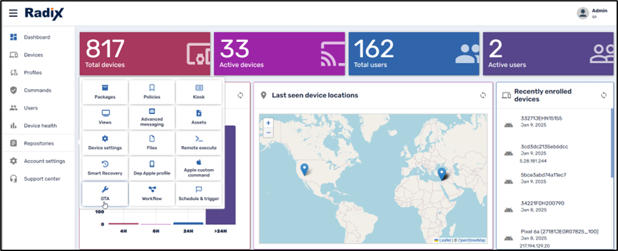This screenshot has height=251, width=618.
Task: Zoom out on the map
Action: [268, 132]
